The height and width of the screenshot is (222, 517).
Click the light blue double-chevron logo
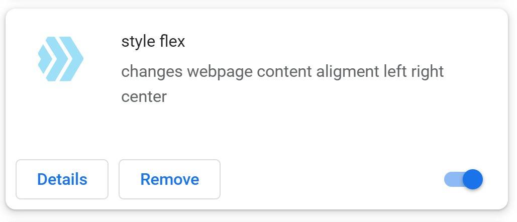[x=61, y=59]
